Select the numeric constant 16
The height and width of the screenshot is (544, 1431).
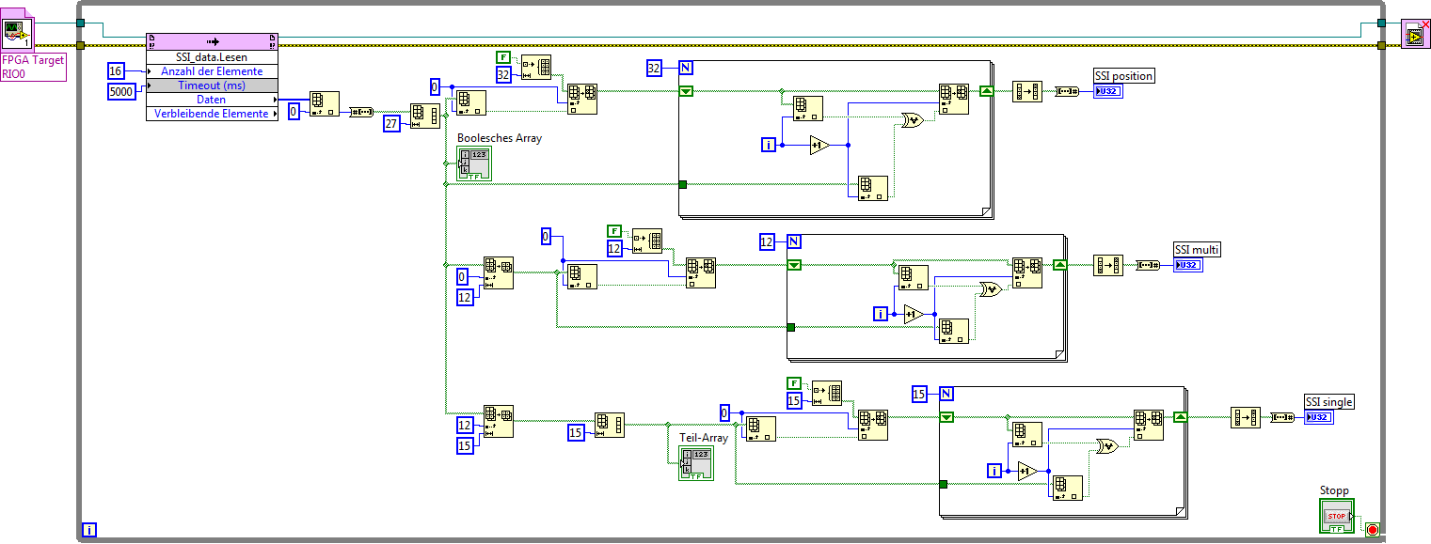[x=116, y=71]
